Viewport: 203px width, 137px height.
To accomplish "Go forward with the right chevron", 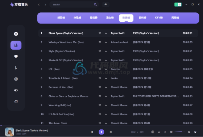I will pyautogui.click(x=45, y=5).
